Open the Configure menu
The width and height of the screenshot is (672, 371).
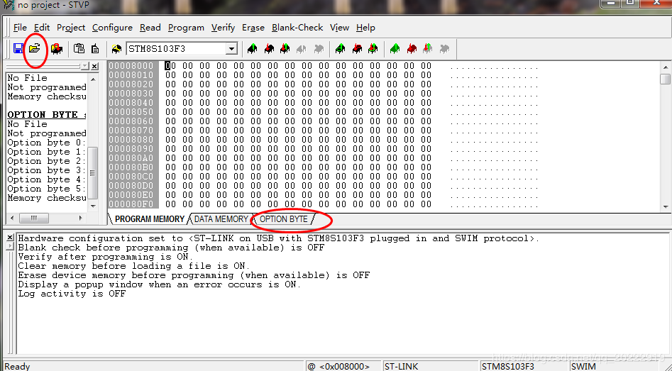coord(112,28)
